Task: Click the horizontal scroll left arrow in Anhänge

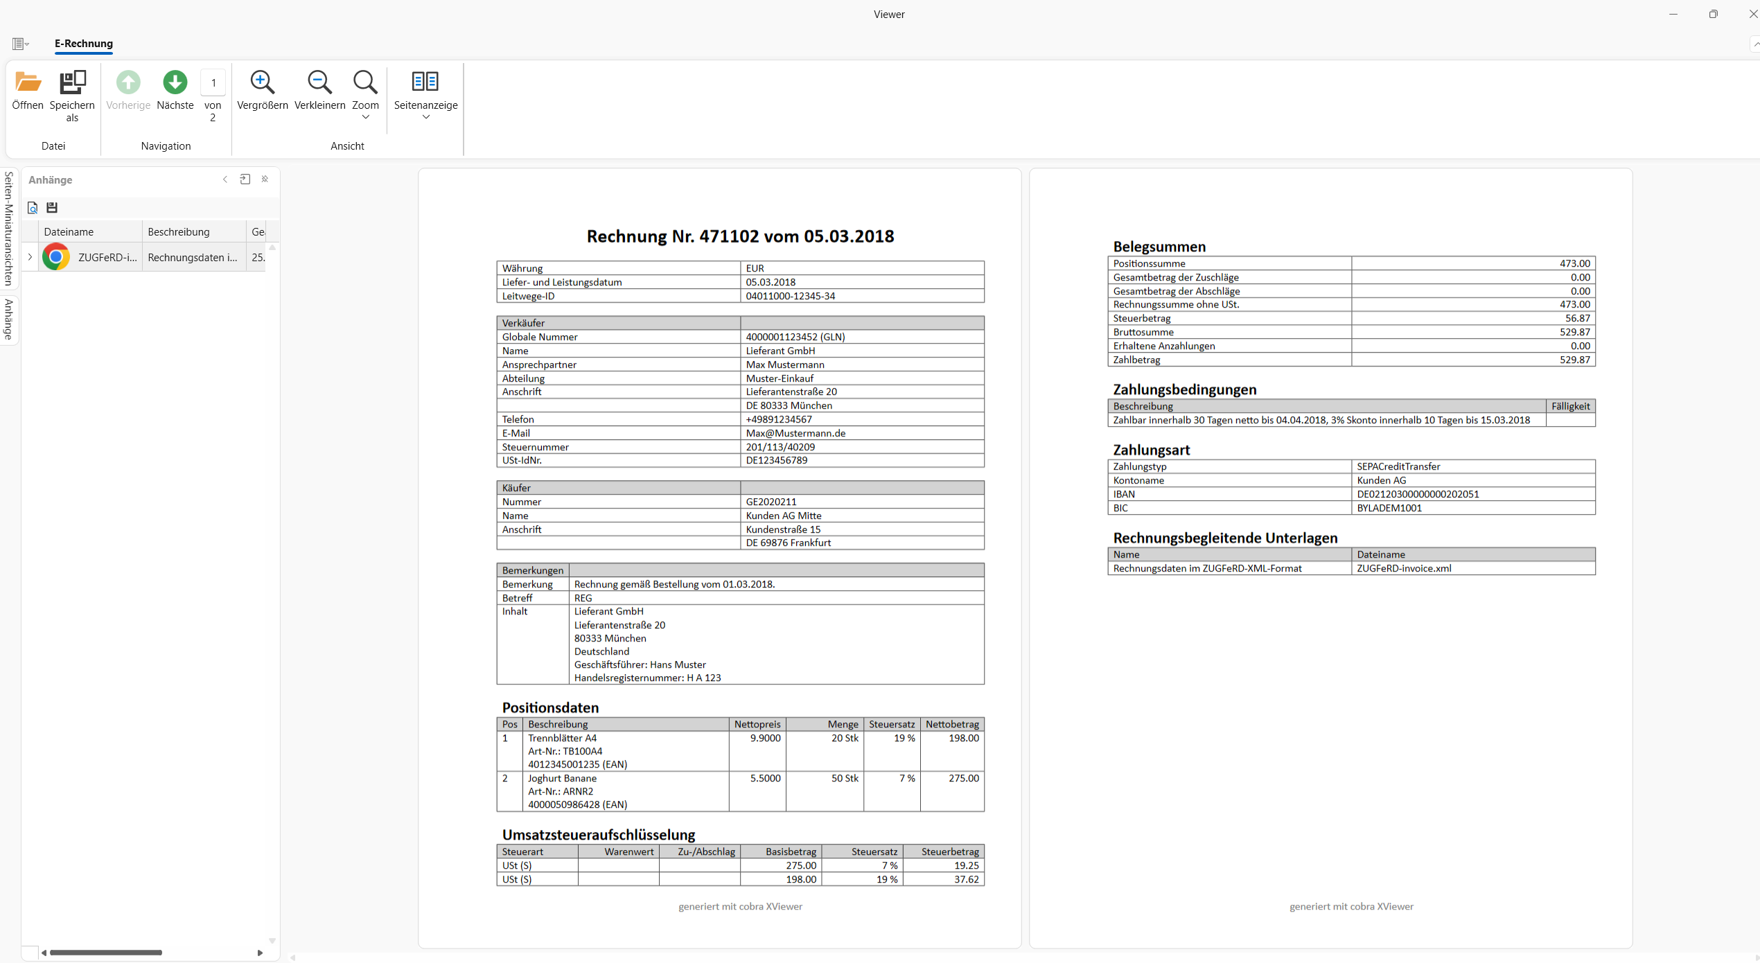Action: click(44, 953)
